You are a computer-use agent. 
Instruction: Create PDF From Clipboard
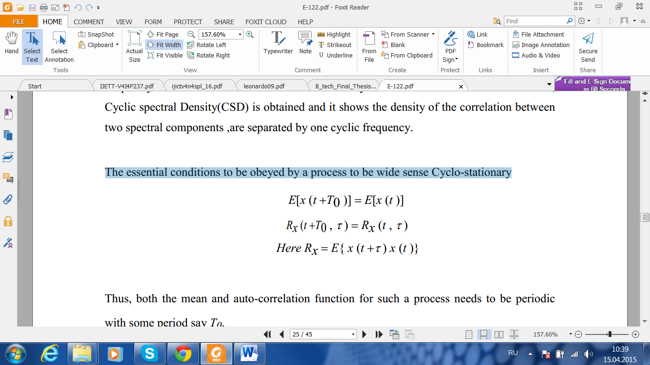[x=407, y=55]
